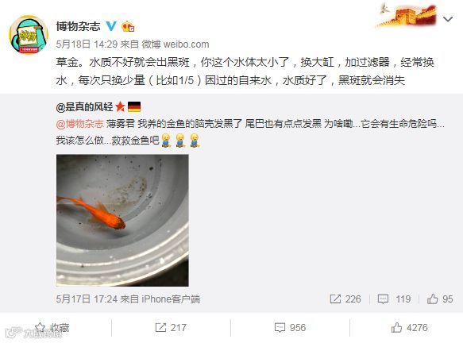Open the 博物杂志 username link
Image resolution: width=463 pixels, height=343 pixels.
(79, 26)
